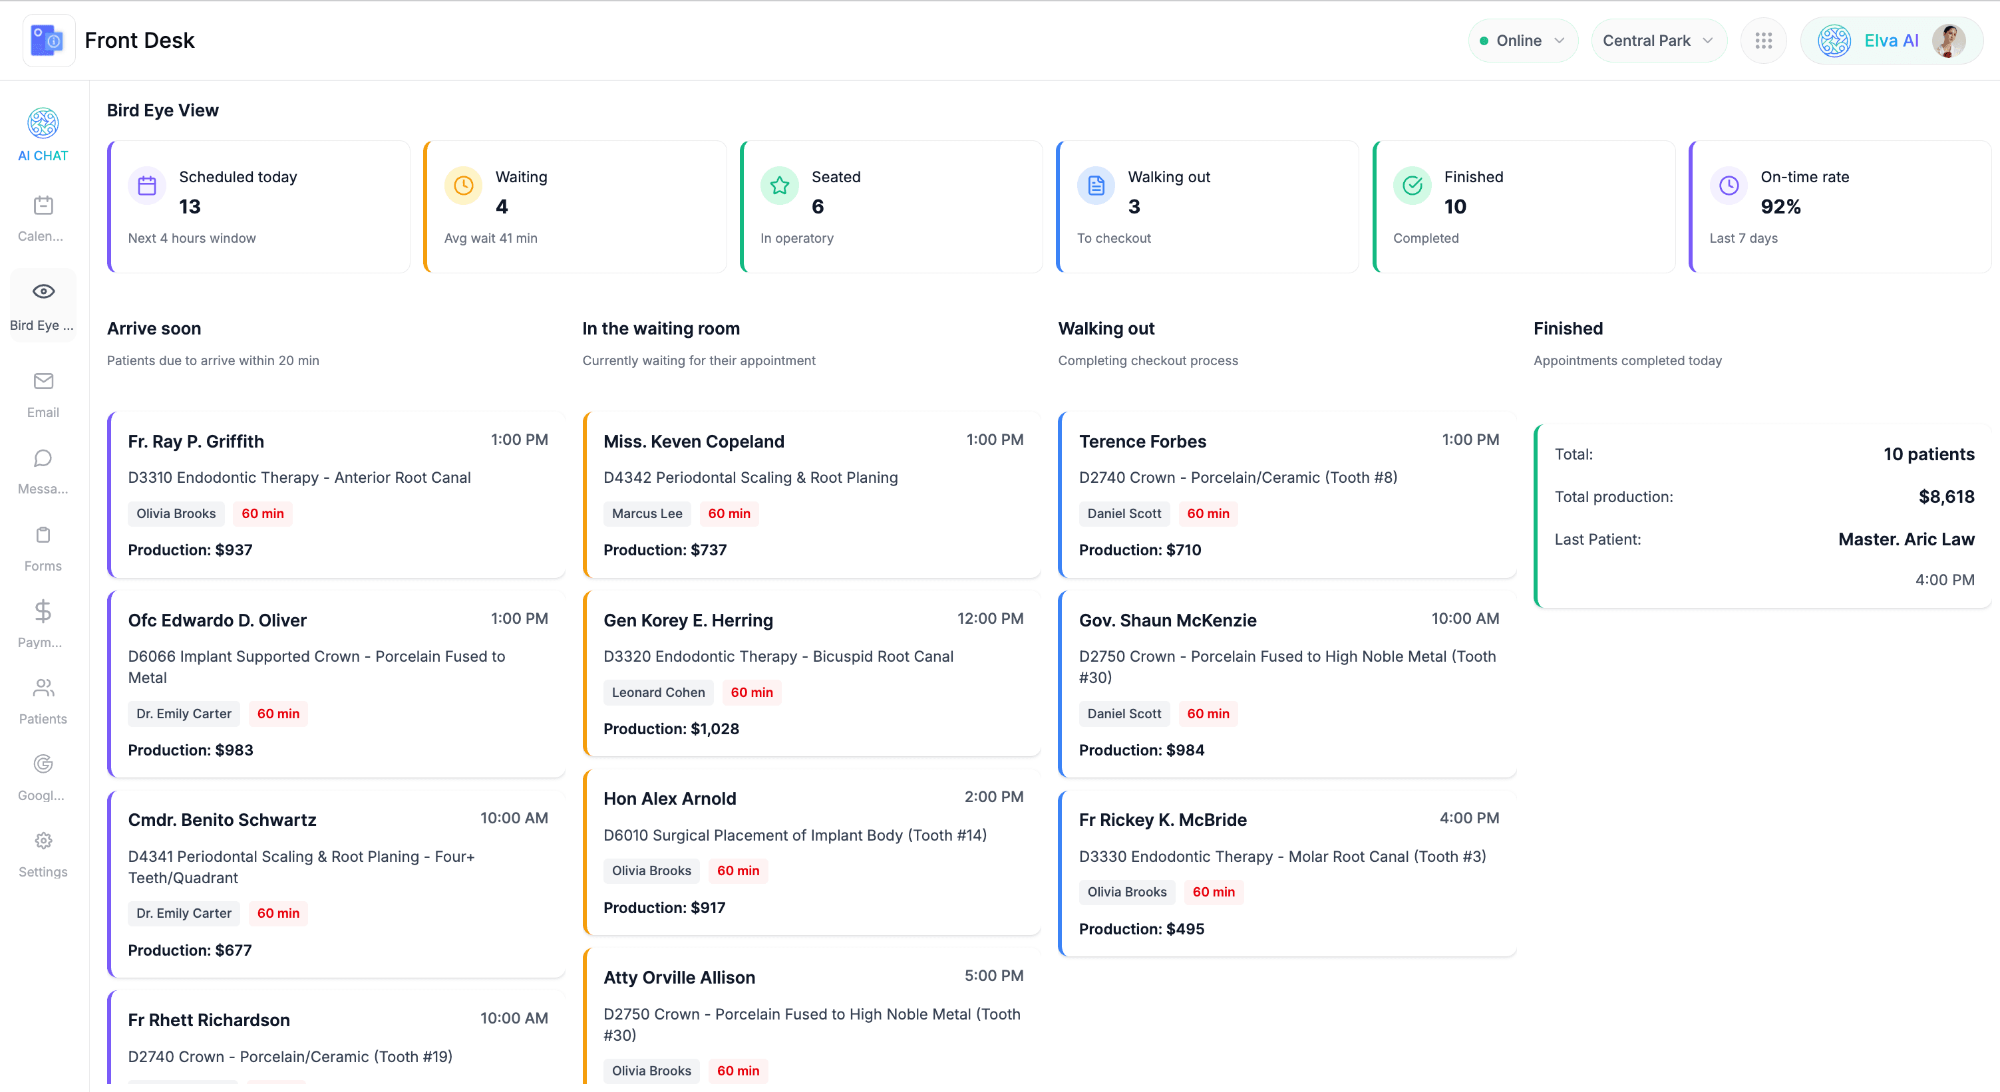Expand the Central Park location selector
This screenshot has width=2000, height=1092.
1659,40
